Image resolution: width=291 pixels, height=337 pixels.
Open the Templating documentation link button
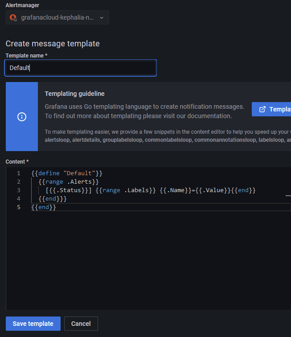[273, 109]
